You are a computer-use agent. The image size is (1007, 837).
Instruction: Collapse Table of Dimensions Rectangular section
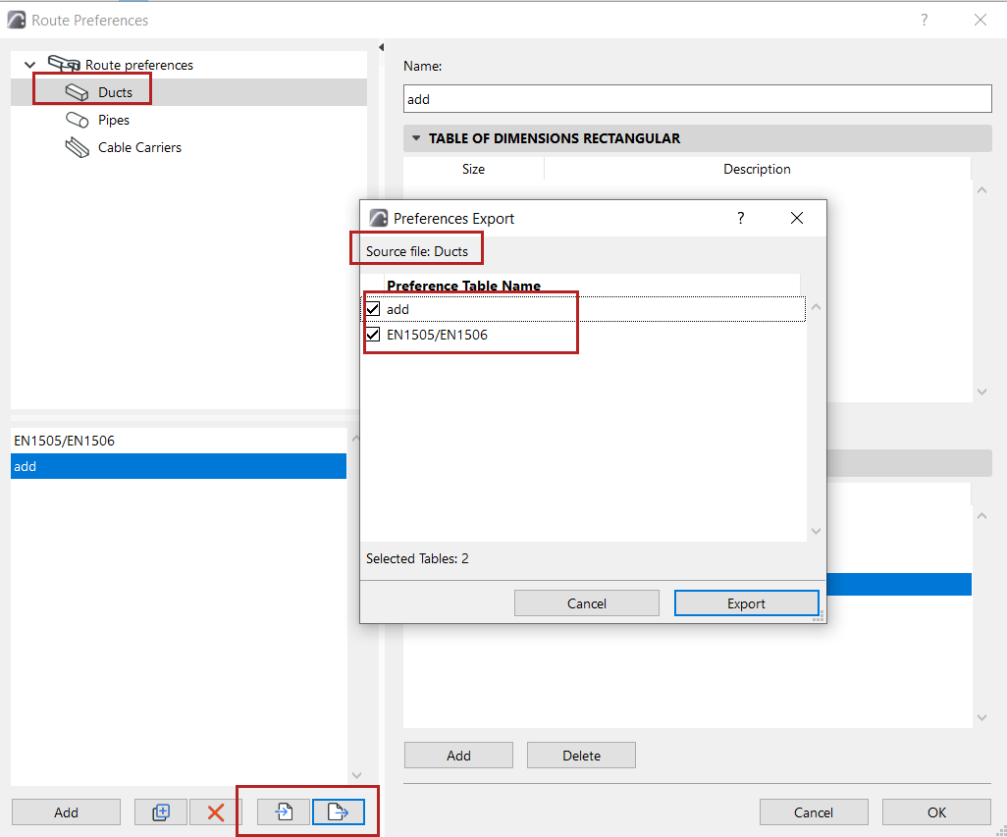(416, 138)
